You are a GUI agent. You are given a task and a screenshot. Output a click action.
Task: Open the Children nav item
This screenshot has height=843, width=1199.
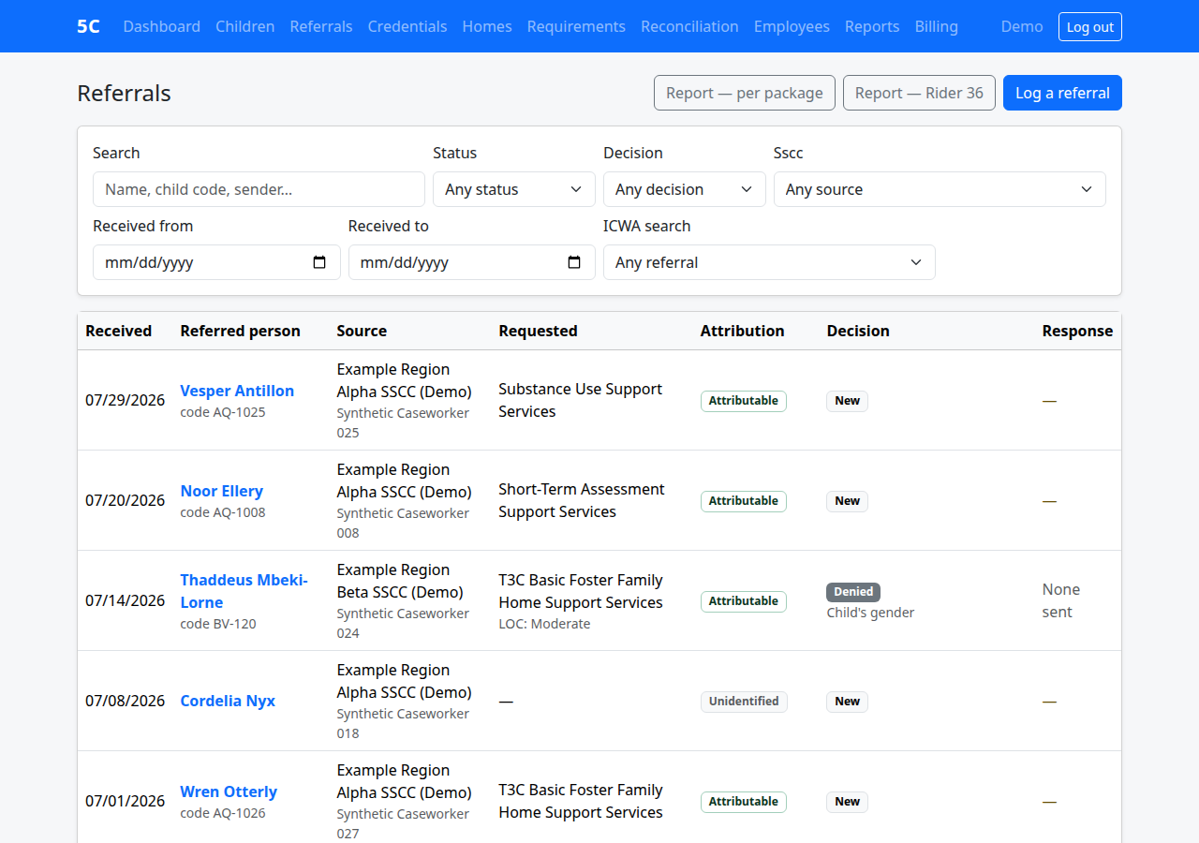[x=245, y=26]
